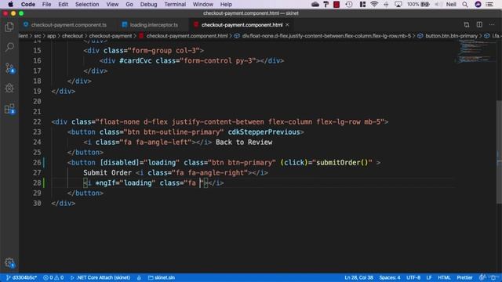Start .NET Core Attach (skinet) debug
502x282 pixels.
click(100, 277)
